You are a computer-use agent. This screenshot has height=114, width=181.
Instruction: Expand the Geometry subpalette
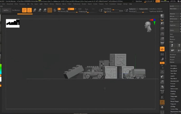tap(174, 66)
